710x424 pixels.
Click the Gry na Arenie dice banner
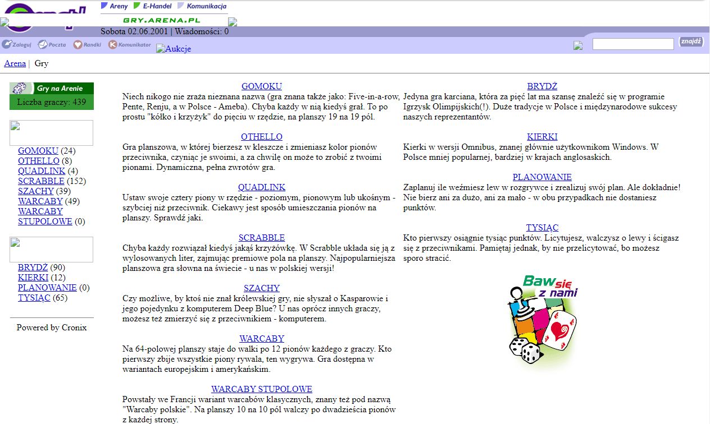(x=52, y=89)
